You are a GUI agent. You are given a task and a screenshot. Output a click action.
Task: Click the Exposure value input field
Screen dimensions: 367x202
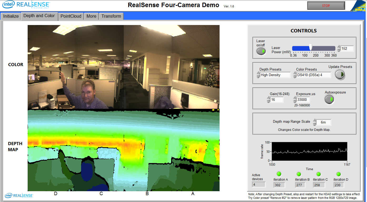point(303,100)
